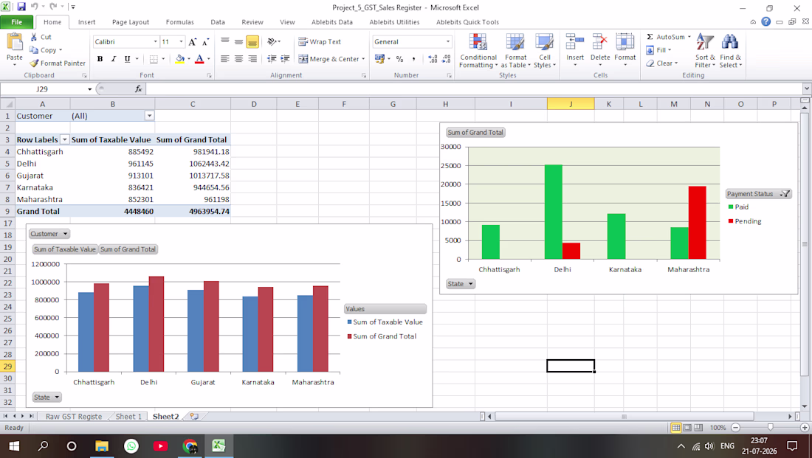Click the Font Color red A icon
This screenshot has height=458, width=812.
199,59
